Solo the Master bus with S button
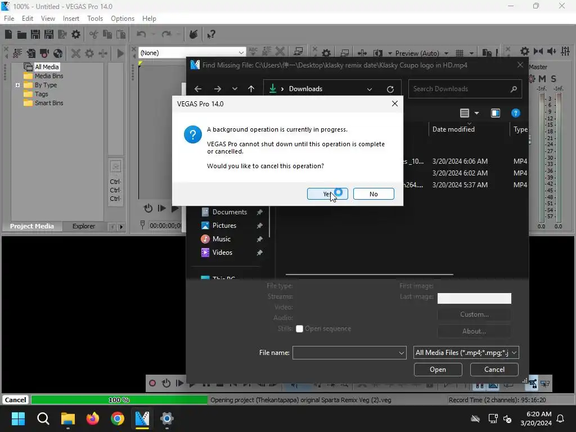This screenshot has height=432, width=576. pyautogui.click(x=553, y=79)
